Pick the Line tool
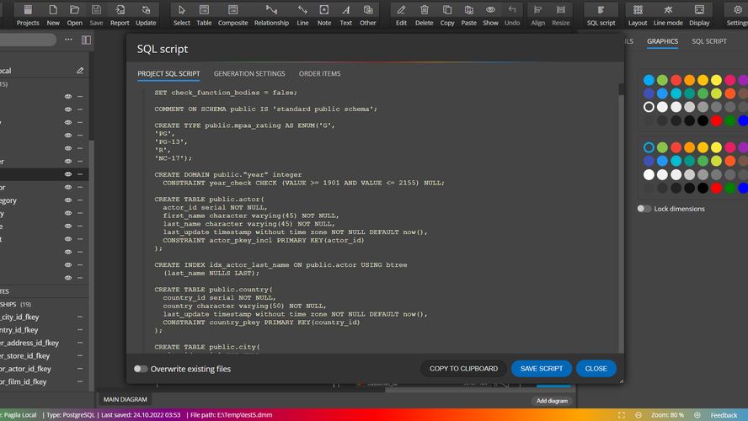Screen dimensions: 748x421 tap(302, 15)
